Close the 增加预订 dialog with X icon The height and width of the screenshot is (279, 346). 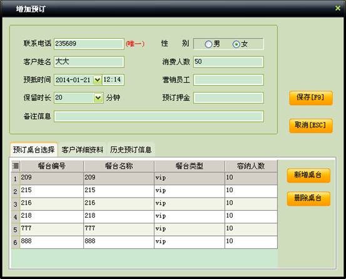pyautogui.click(x=338, y=8)
